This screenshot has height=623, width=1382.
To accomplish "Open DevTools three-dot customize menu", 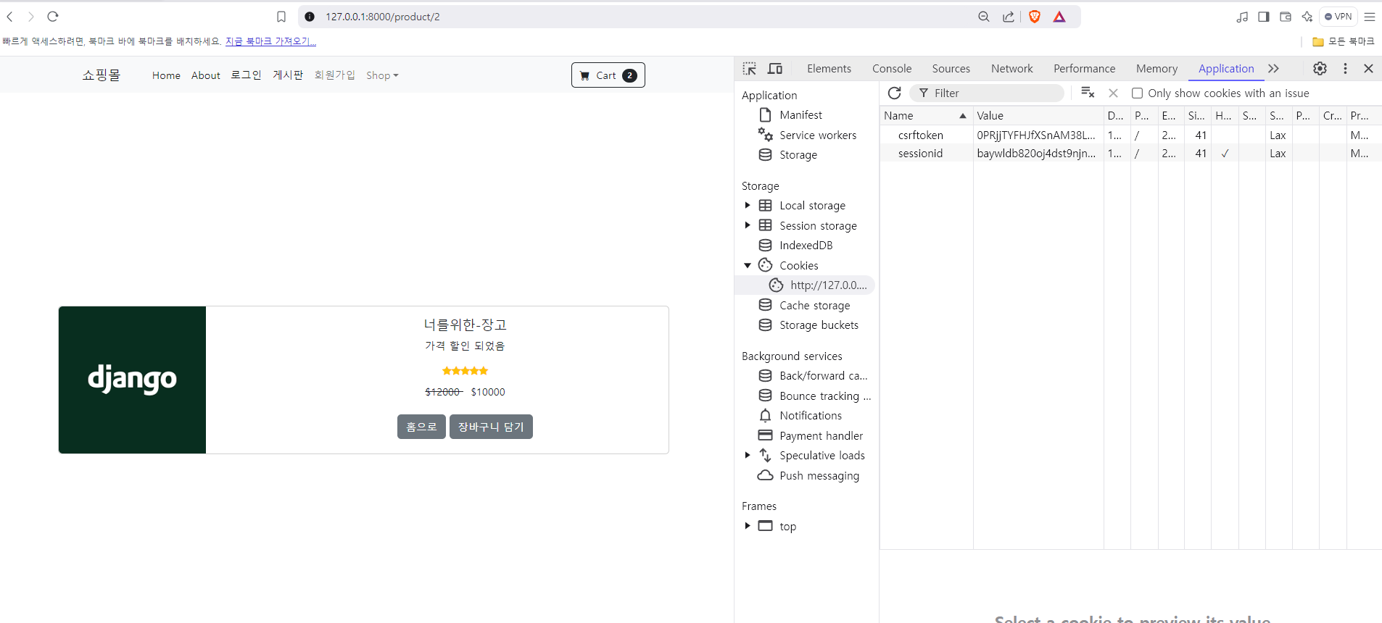I will pos(1345,68).
